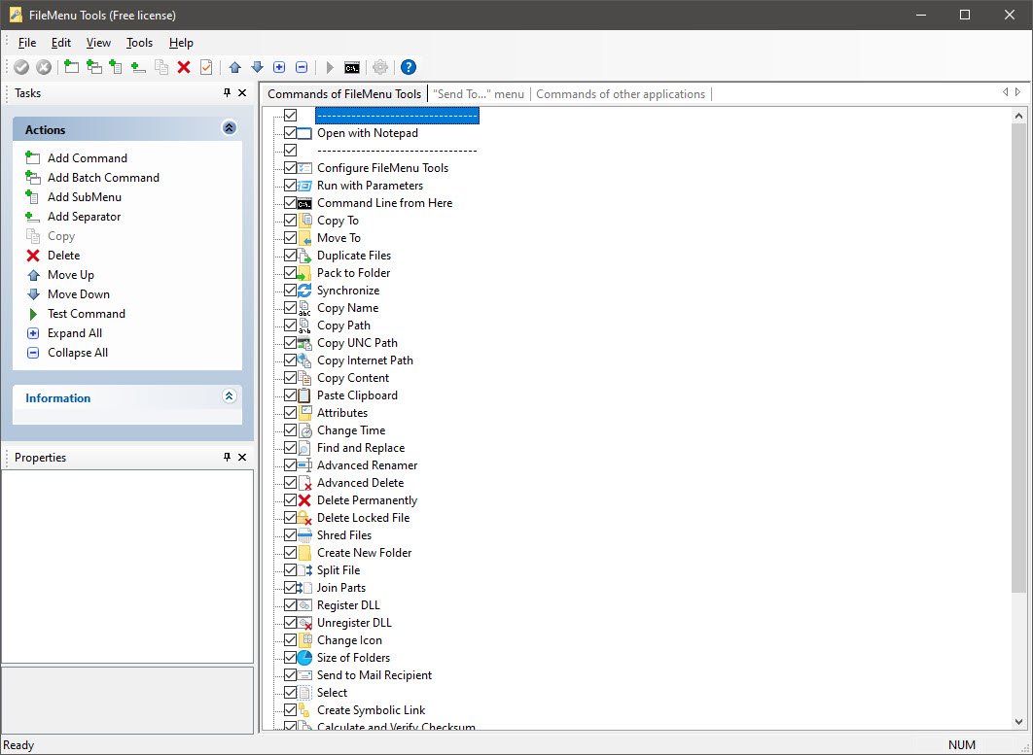This screenshot has width=1033, height=755.
Task: Click the Add Command toolbar icon
Action: pos(71,67)
